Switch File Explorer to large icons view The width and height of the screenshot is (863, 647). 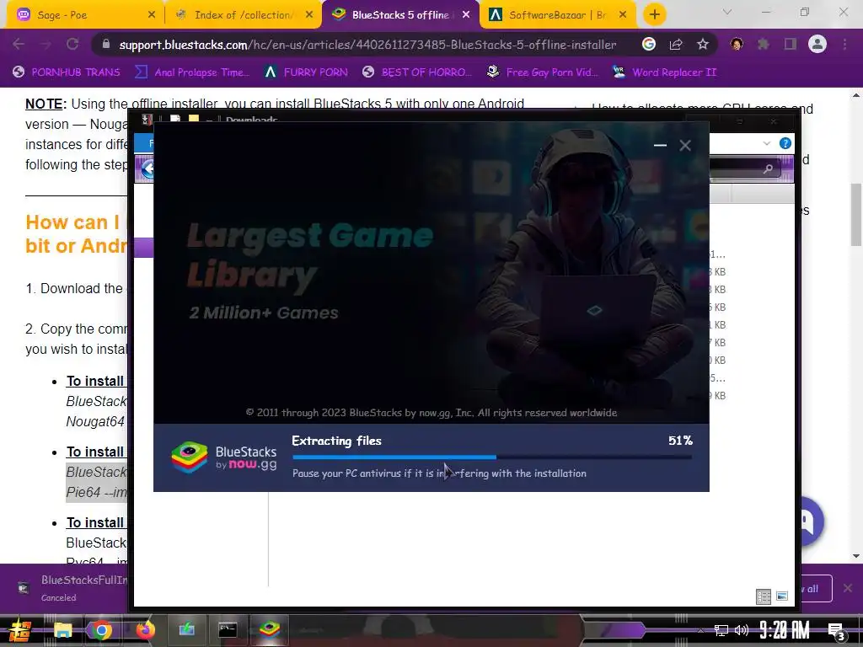click(782, 596)
